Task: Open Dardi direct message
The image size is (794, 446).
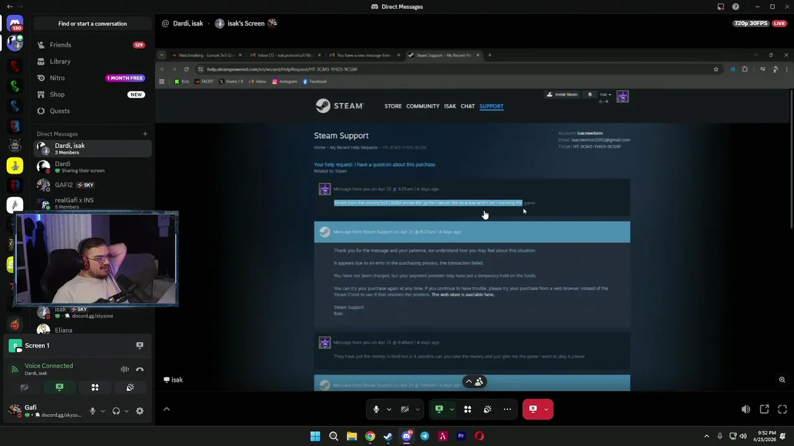Action: [92, 167]
